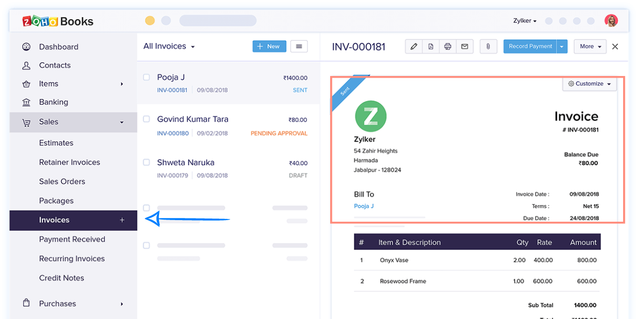Click the PENDING APPROVAL status
This screenshot has width=638, height=319.
tap(279, 133)
